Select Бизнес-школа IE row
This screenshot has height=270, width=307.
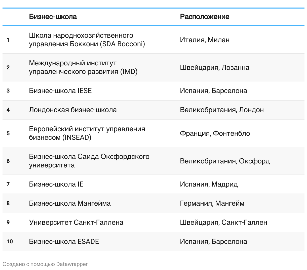coord(153,184)
